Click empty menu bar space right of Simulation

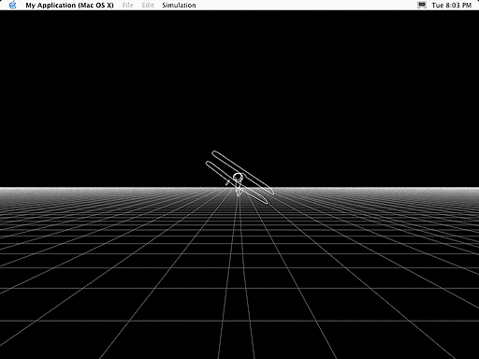coord(306,6)
